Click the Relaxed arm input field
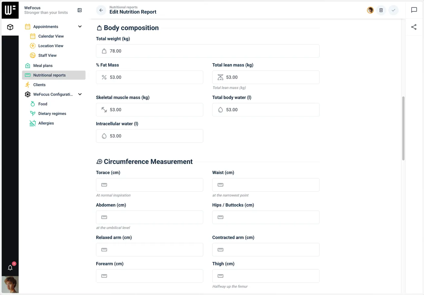The height and width of the screenshot is (295, 424). pos(149,250)
